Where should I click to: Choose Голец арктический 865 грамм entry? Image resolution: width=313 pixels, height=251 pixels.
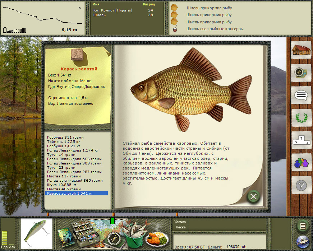pos(75,181)
